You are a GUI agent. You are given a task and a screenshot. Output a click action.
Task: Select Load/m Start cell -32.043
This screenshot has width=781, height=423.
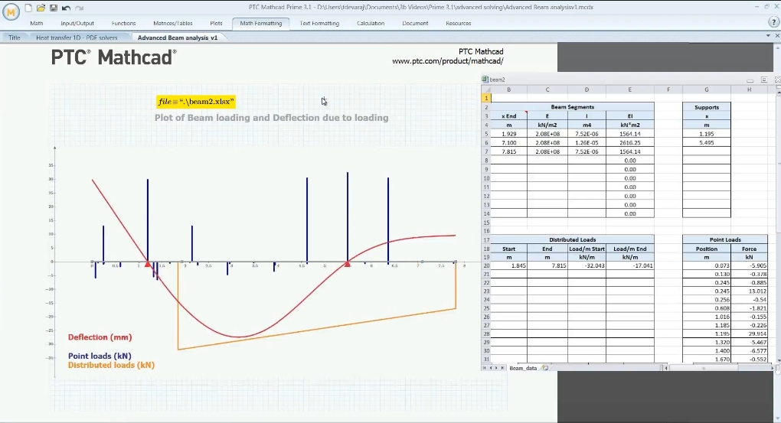click(x=587, y=265)
